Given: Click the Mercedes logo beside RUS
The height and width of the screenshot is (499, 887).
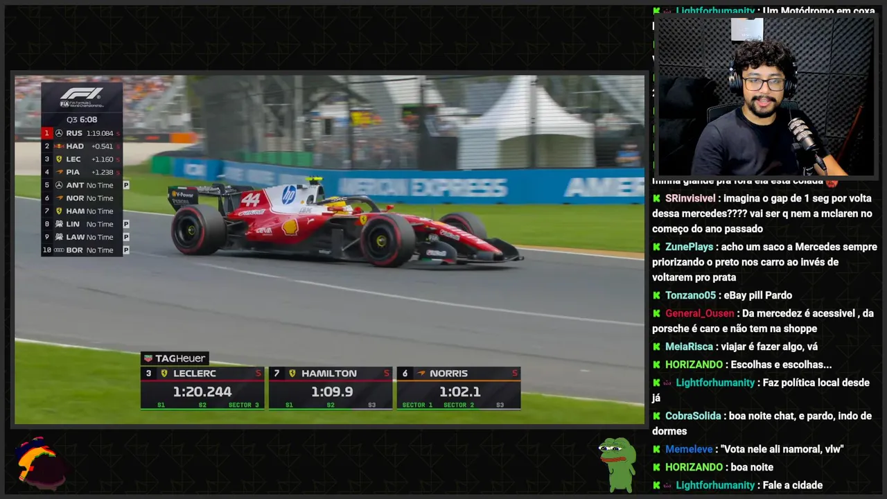Looking at the screenshot, I should [59, 133].
